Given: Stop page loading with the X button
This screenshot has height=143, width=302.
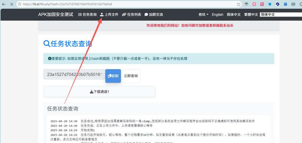Looking at the screenshot, I should tap(11, 4).
